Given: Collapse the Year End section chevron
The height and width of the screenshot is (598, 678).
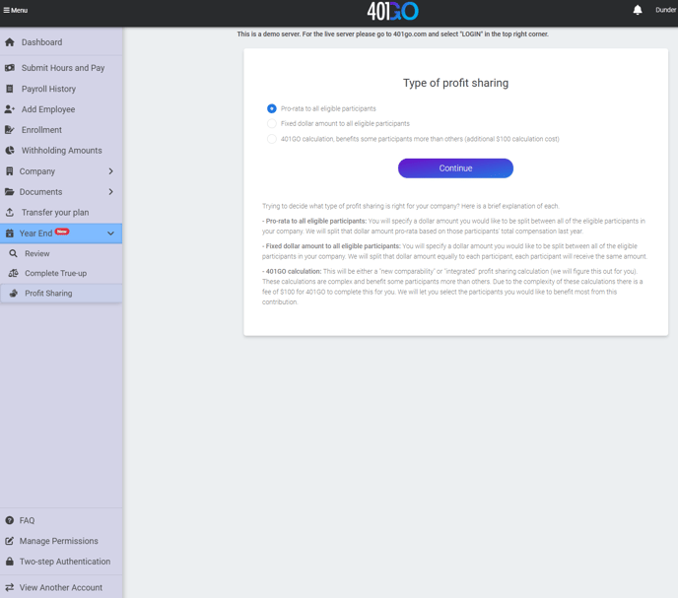Looking at the screenshot, I should point(110,233).
